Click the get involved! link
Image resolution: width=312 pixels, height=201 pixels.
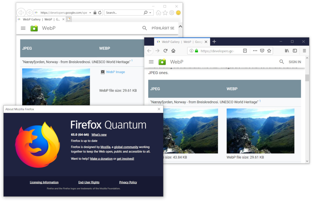point(125,159)
